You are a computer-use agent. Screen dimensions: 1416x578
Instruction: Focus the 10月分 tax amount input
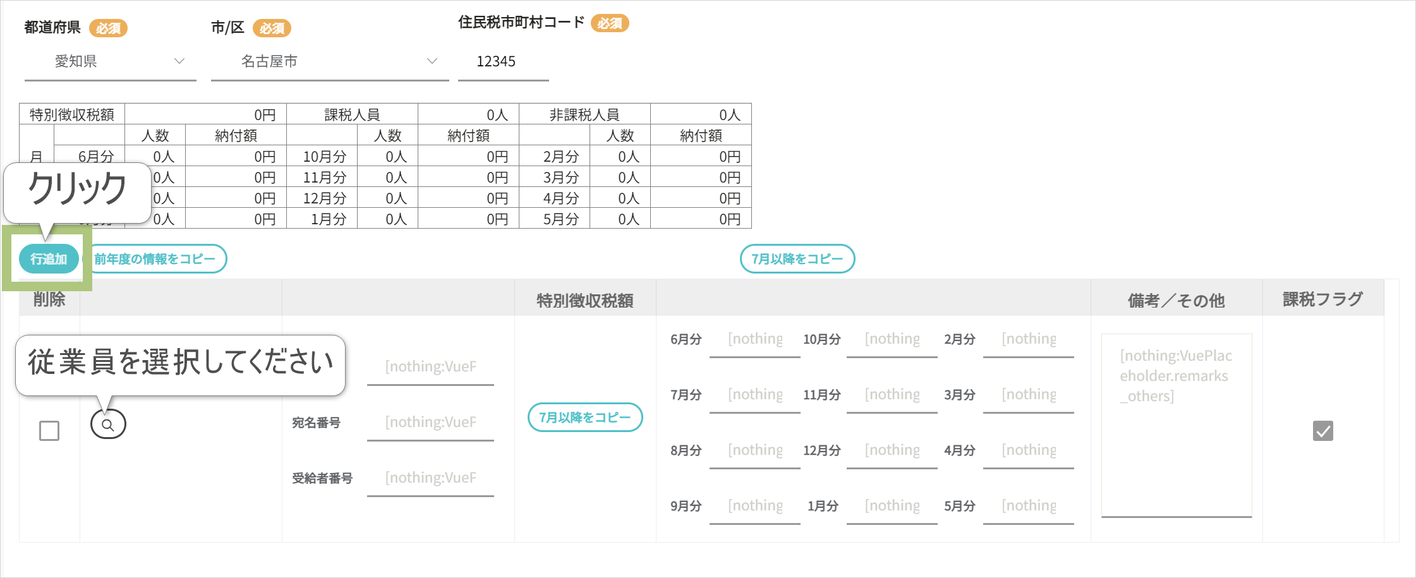(892, 339)
